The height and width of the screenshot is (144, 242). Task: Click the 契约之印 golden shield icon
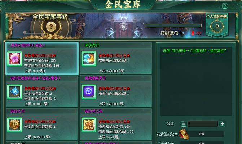coord(14,125)
